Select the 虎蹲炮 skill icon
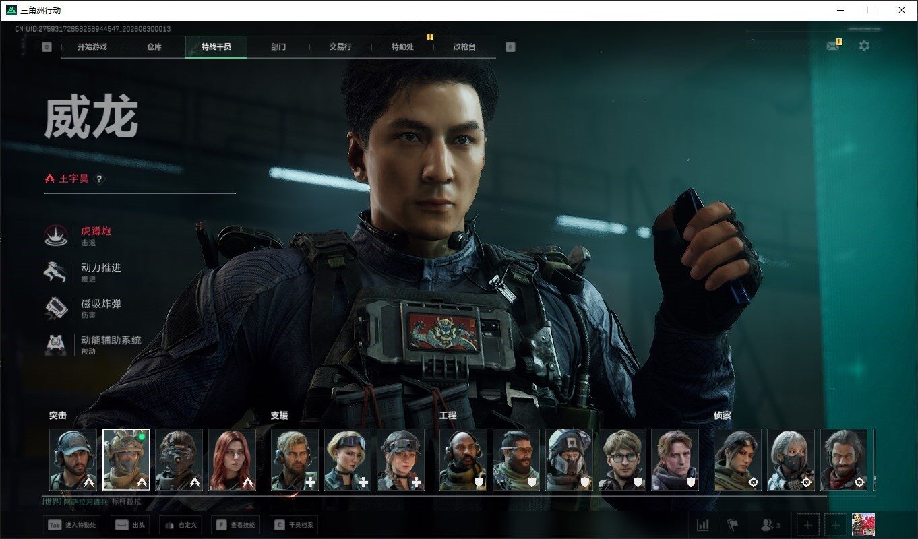918x539 pixels. pos(56,235)
